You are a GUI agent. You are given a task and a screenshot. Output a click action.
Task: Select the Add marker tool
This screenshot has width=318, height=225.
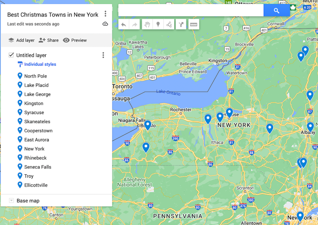[x=158, y=24]
